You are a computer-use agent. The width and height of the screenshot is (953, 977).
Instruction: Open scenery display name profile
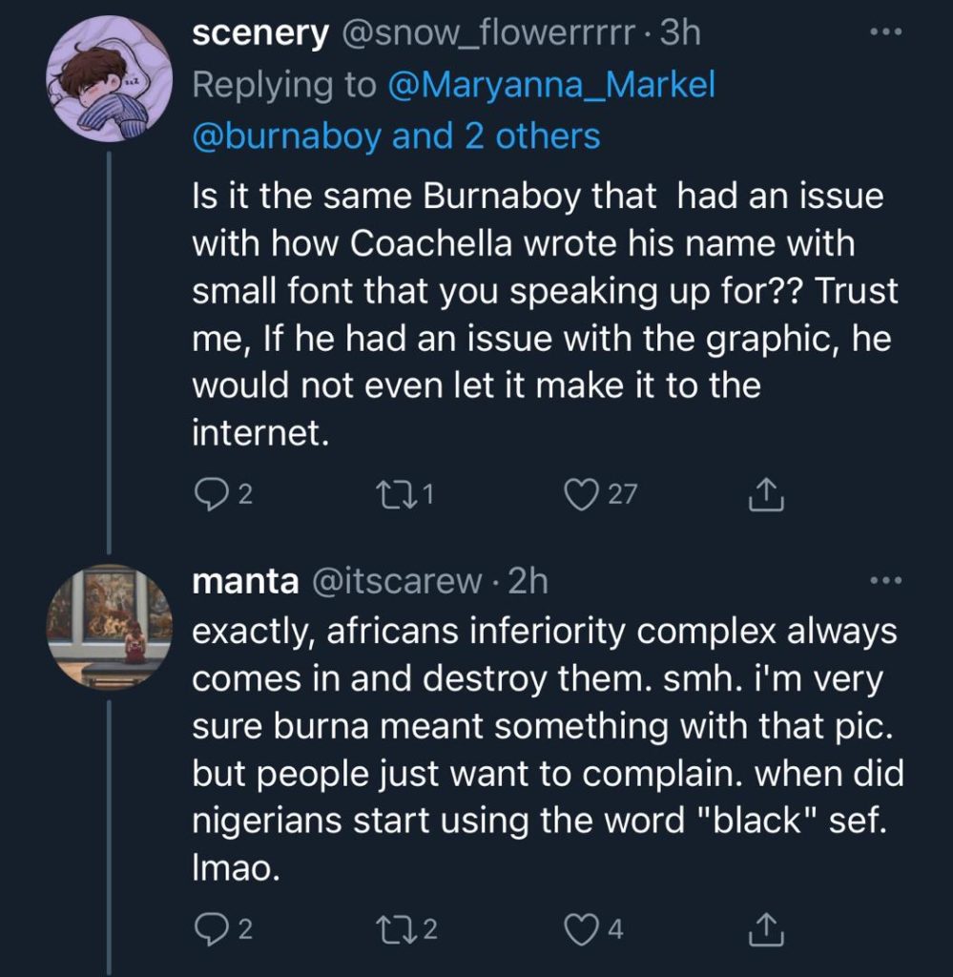coord(259,33)
